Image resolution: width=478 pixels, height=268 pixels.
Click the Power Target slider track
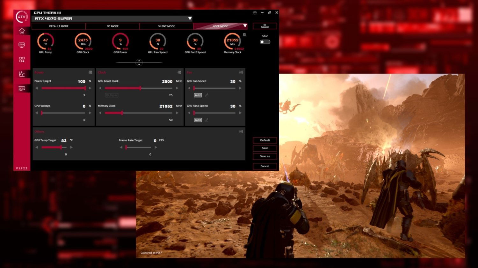coord(63,88)
